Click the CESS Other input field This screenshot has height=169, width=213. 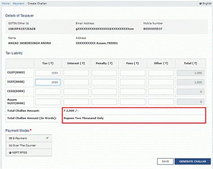pyautogui.click(x=161, y=92)
